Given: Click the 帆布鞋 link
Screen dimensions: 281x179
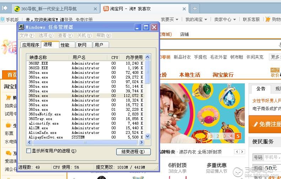Looking at the screenshot, I should pyautogui.click(x=237, y=57).
